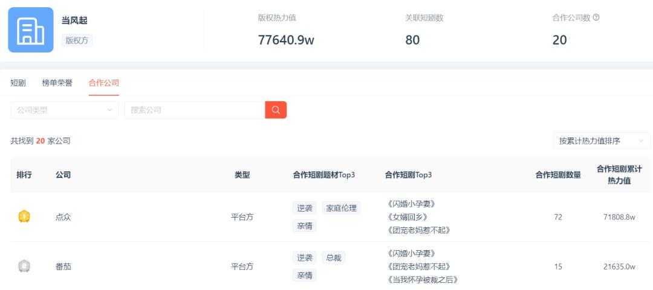Click the 合作短剧数量 column header
The width and height of the screenshot is (653, 290).
(x=558, y=175)
